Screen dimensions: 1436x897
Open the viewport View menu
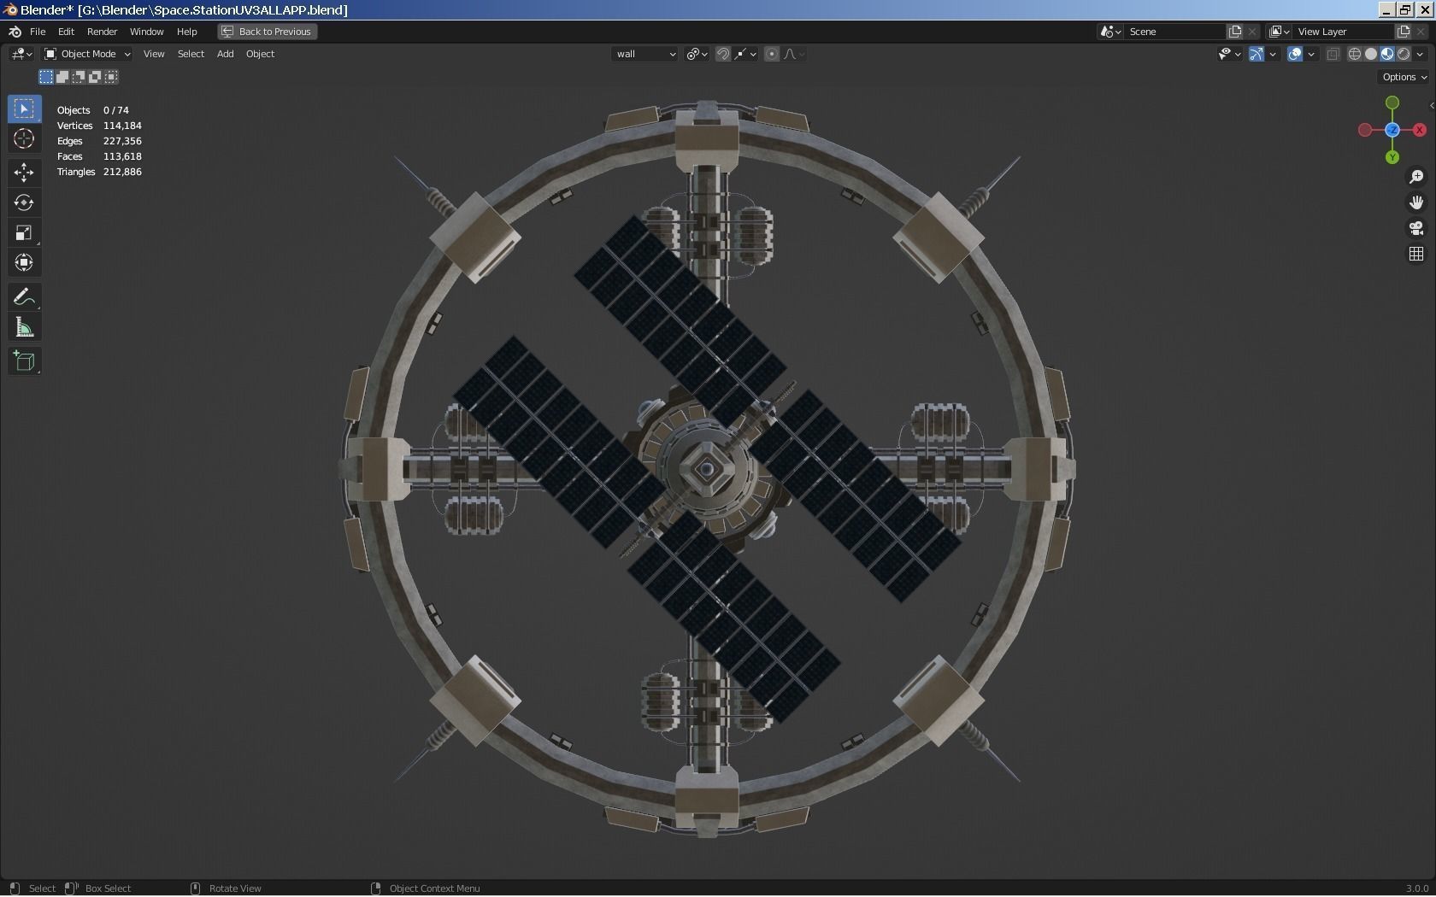point(154,54)
